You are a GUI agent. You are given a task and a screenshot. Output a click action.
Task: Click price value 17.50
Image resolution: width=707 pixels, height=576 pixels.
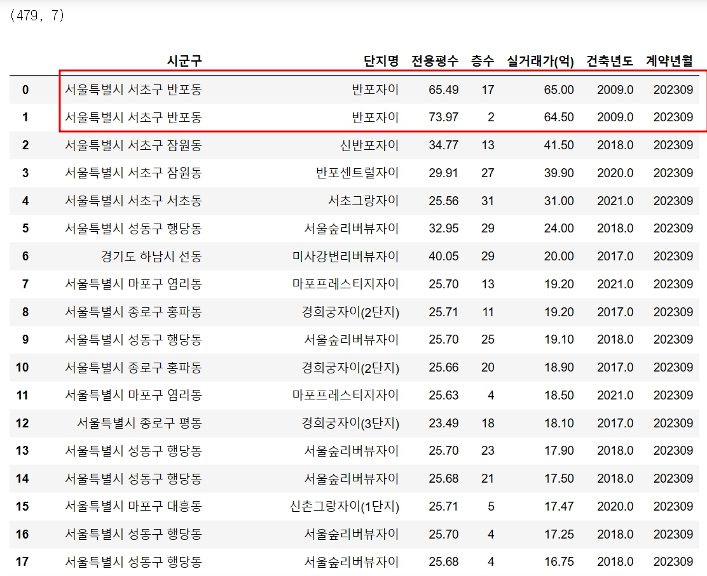click(559, 478)
